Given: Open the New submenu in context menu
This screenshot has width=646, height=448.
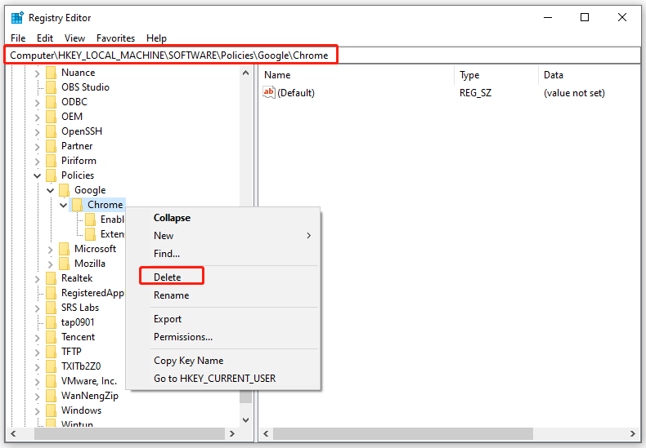Looking at the screenshot, I should pyautogui.click(x=223, y=236).
